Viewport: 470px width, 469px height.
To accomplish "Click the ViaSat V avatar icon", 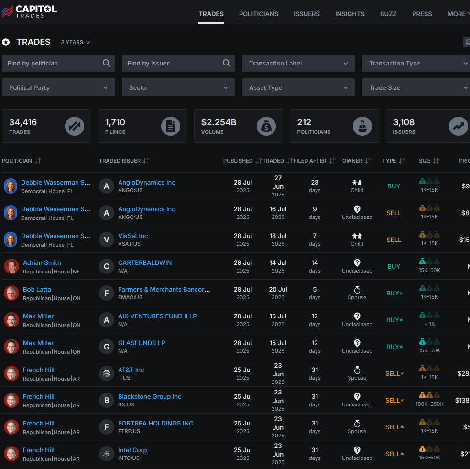I will 107,240.
